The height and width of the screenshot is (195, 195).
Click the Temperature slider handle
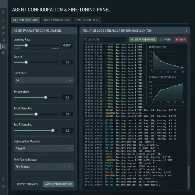tap(46, 97)
